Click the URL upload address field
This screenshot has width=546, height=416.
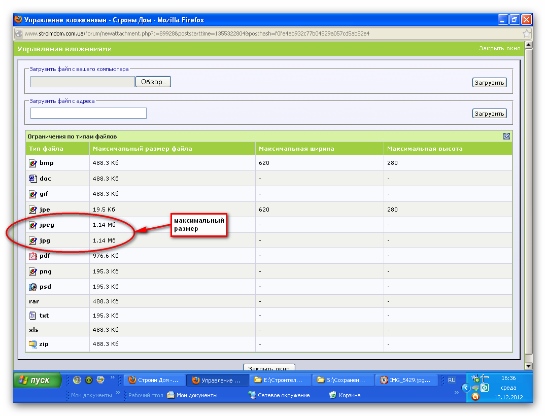(x=88, y=113)
